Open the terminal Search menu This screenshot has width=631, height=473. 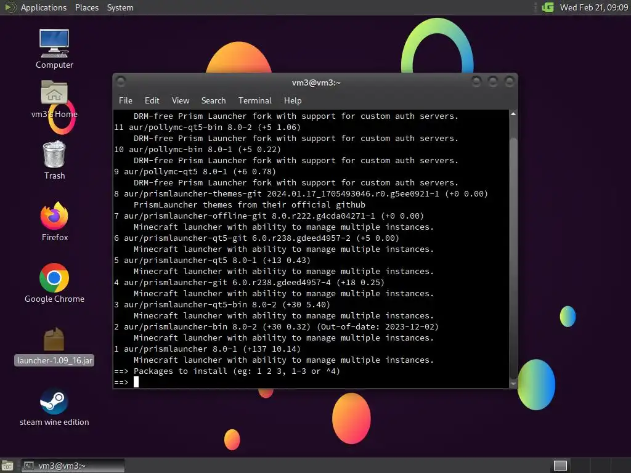click(213, 100)
